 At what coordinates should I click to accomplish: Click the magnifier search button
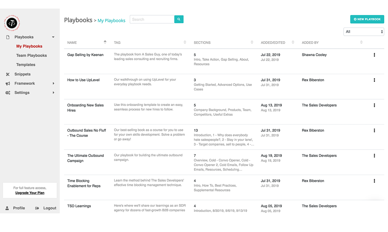coord(179,19)
